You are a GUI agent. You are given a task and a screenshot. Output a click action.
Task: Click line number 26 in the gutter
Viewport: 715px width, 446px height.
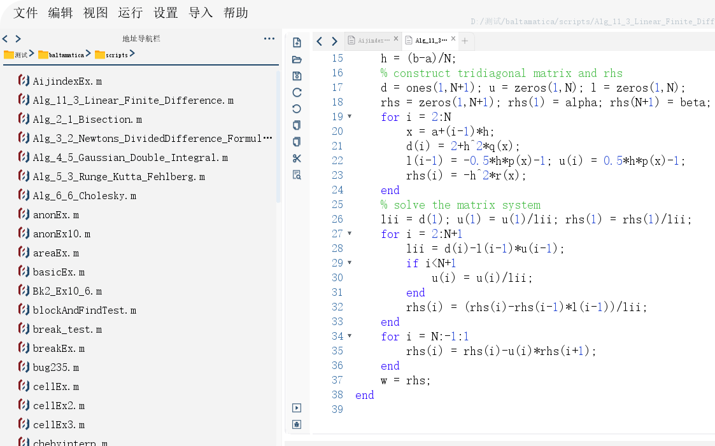(337, 219)
